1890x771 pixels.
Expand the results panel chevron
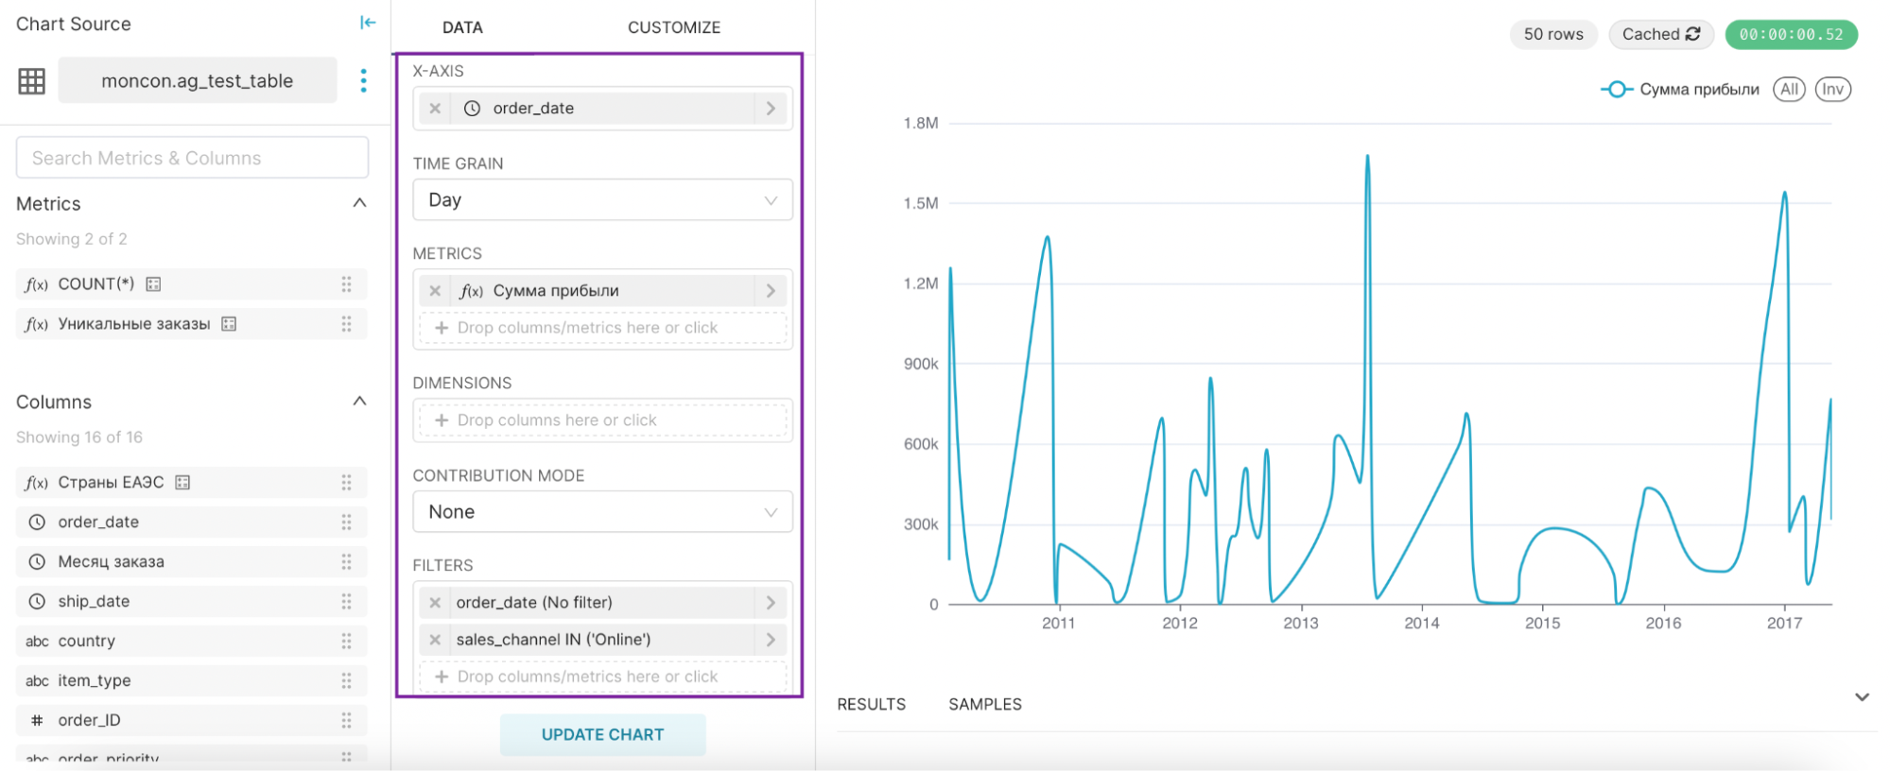coord(1862,697)
